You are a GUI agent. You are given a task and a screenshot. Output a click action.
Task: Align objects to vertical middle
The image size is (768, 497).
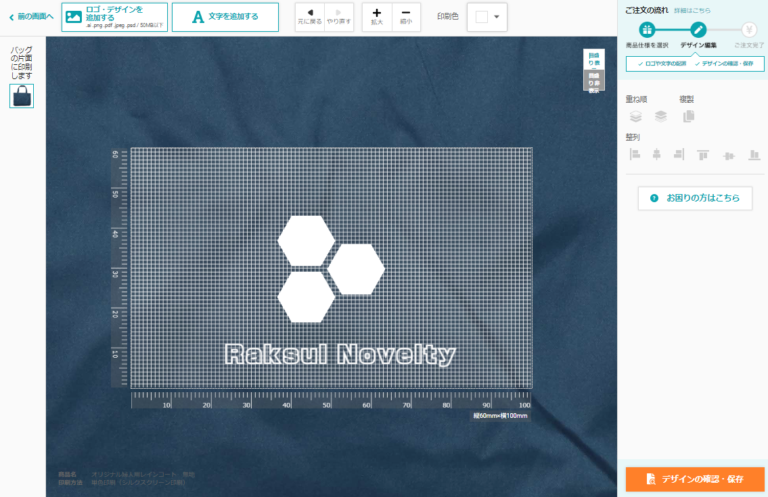[729, 156]
